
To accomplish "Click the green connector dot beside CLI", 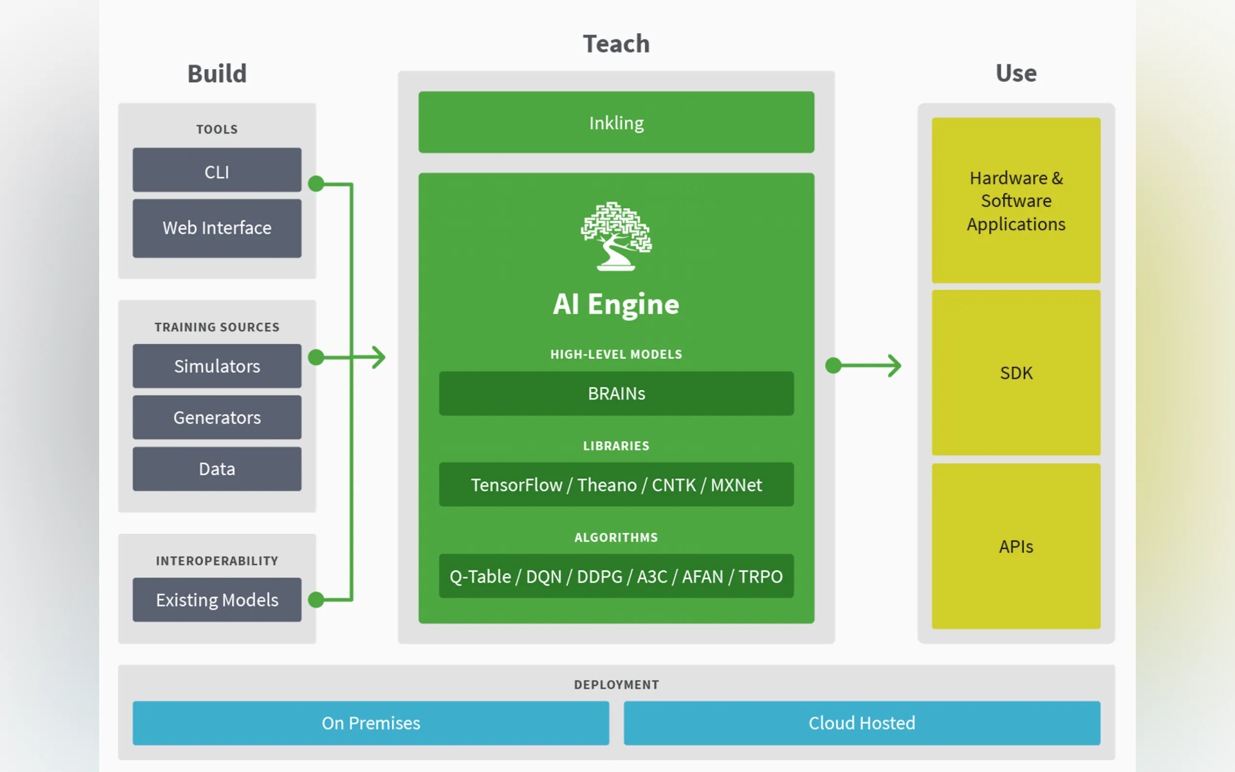I will pos(316,183).
